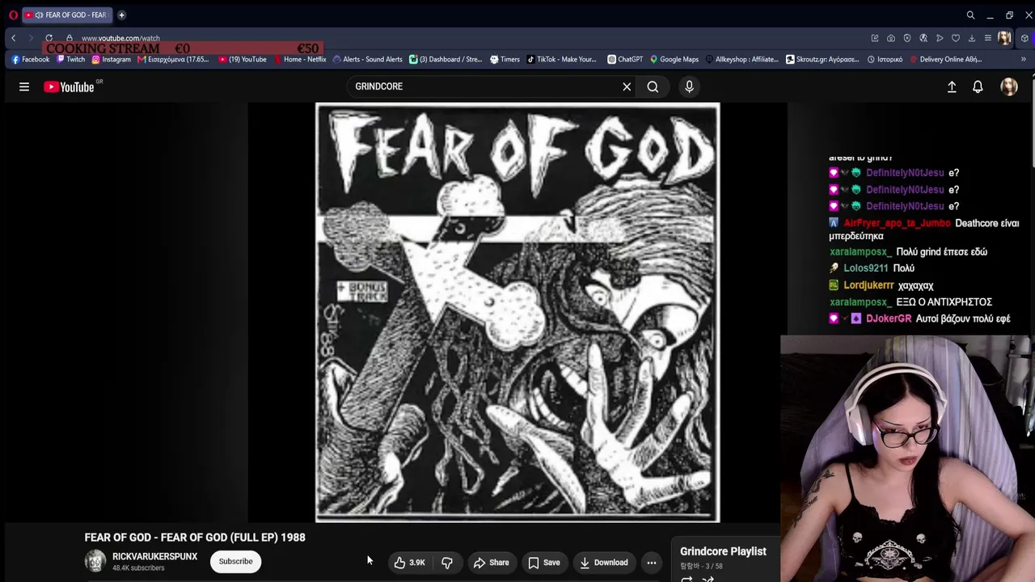Open the Delivery Online bookmark
1035x582 pixels.
pyautogui.click(x=946, y=59)
